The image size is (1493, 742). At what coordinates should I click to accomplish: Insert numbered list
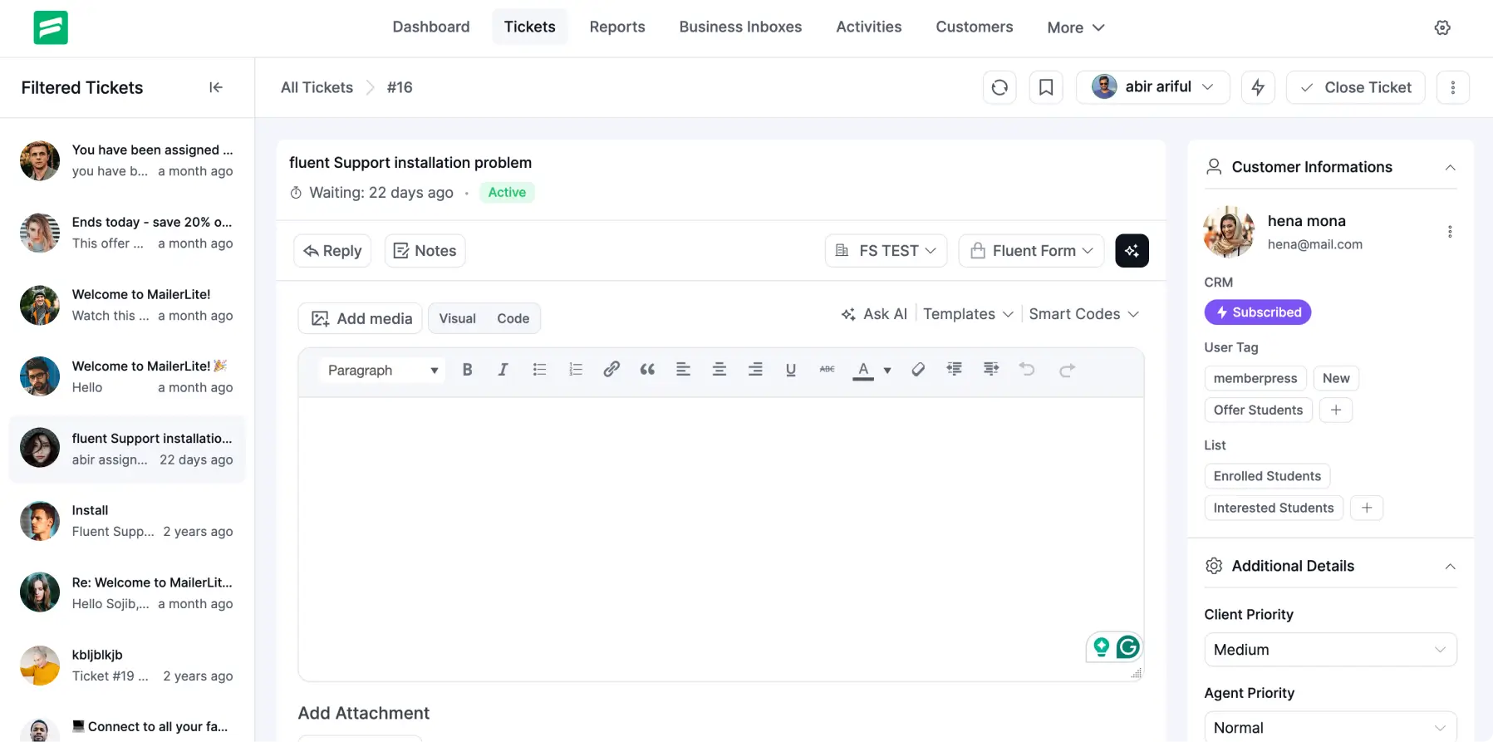[575, 370]
